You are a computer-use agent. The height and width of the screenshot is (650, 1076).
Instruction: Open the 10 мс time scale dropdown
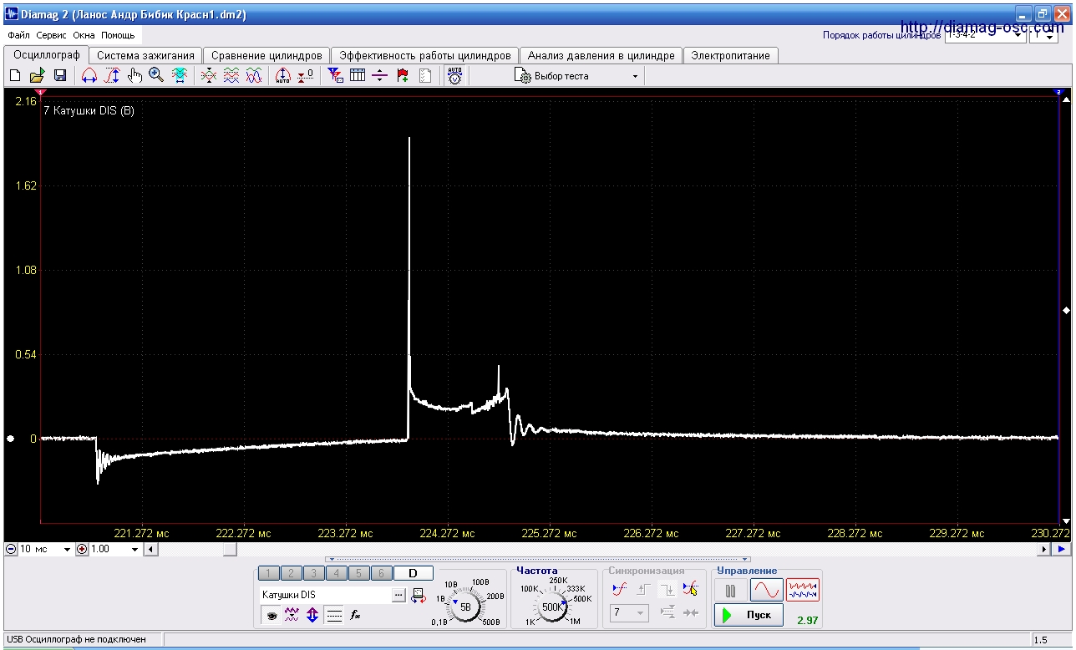(x=45, y=549)
